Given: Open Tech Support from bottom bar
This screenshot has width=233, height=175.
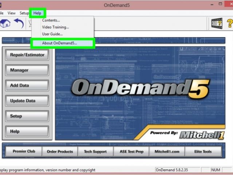Looking at the screenshot, I should coord(95,152).
